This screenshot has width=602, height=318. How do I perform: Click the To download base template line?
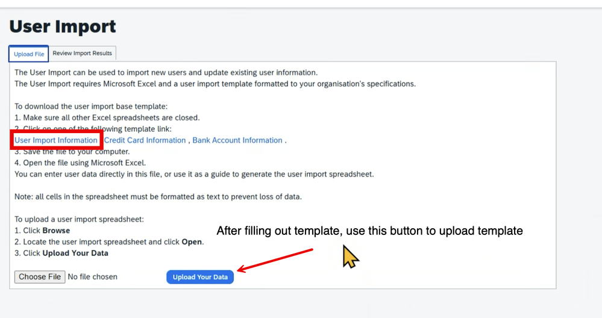(91, 107)
